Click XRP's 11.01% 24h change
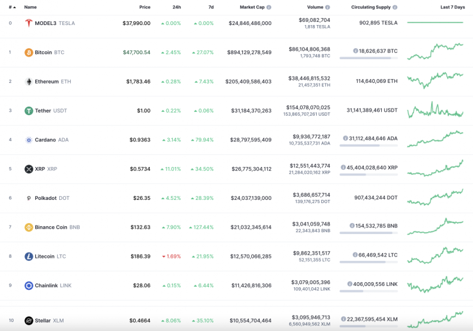This screenshot has width=473, height=331. pyautogui.click(x=171, y=169)
